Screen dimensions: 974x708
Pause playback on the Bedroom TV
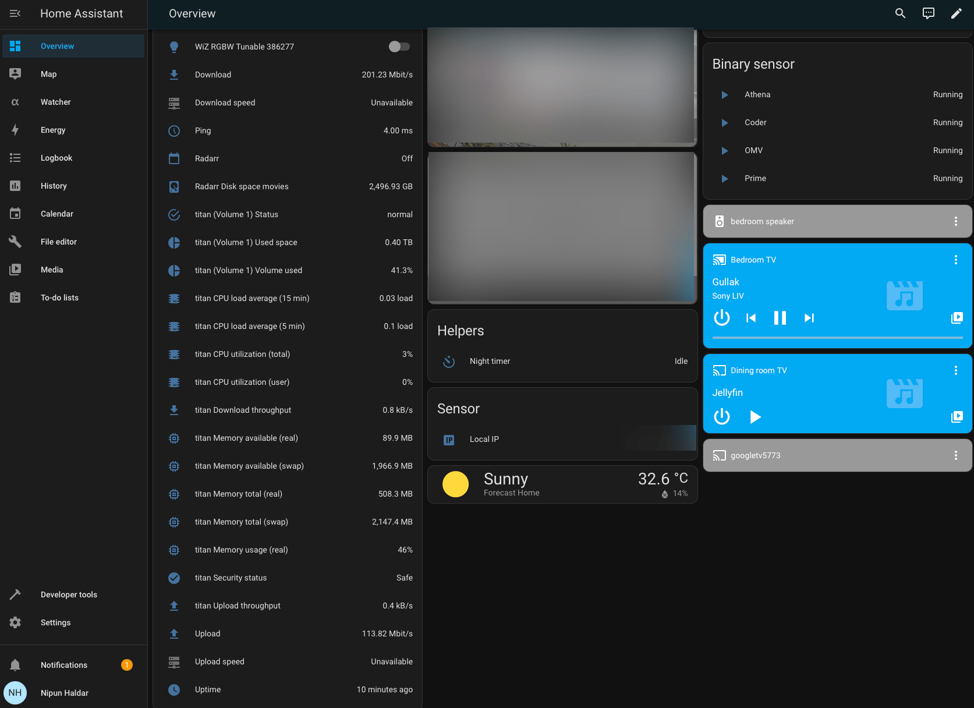click(780, 318)
